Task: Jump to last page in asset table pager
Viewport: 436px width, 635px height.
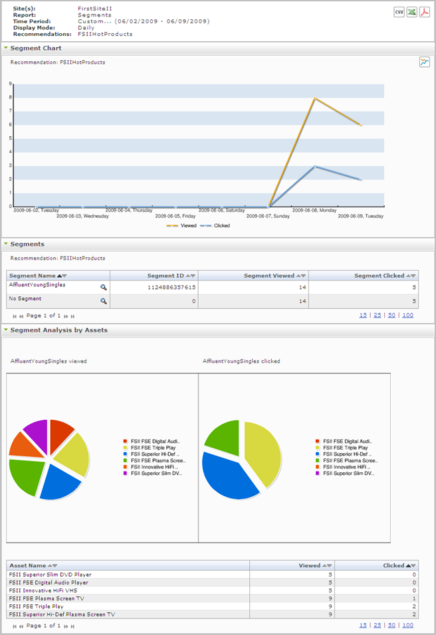Action: click(72, 626)
